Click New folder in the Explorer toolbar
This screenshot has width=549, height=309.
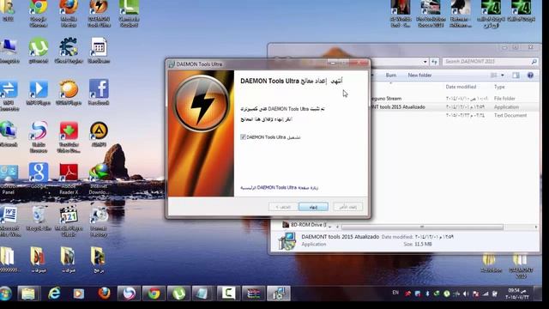(419, 75)
